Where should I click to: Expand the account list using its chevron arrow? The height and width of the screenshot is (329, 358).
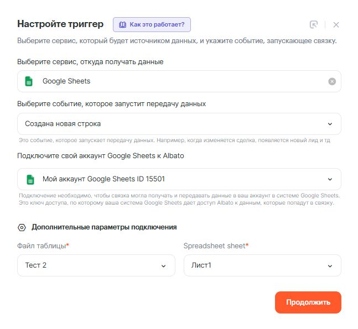(330, 179)
